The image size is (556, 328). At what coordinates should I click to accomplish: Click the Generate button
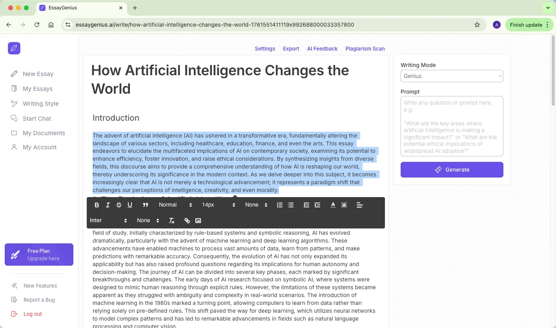[452, 170]
